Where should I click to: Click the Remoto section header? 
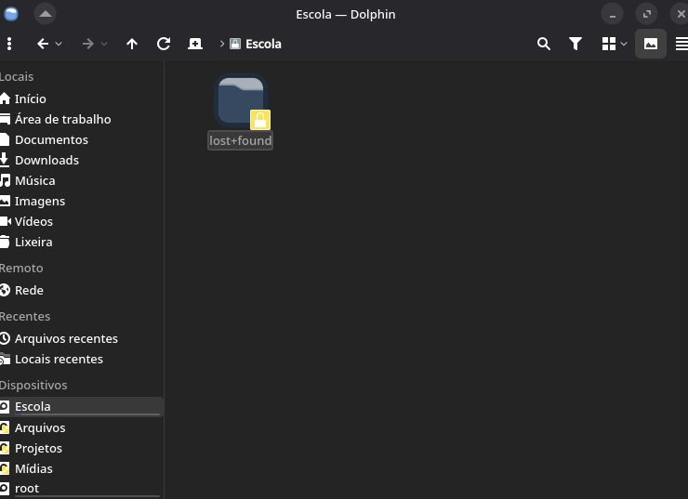(x=21, y=268)
